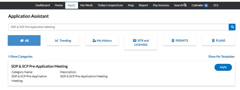Image resolution: width=240 pixels, height=90 pixels.
Task: Go to Pay Invoices
Action: (x=161, y=5)
